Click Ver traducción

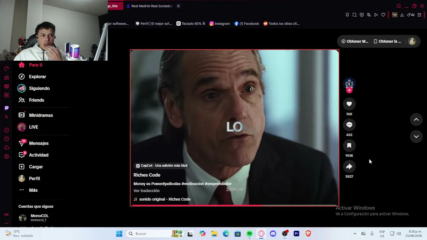click(146, 191)
